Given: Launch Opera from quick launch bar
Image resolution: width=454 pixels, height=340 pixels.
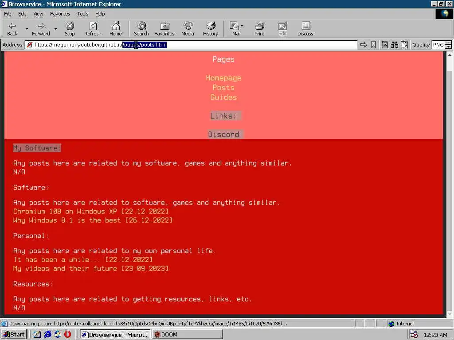Looking at the screenshot, I should pyautogui.click(x=67, y=335).
